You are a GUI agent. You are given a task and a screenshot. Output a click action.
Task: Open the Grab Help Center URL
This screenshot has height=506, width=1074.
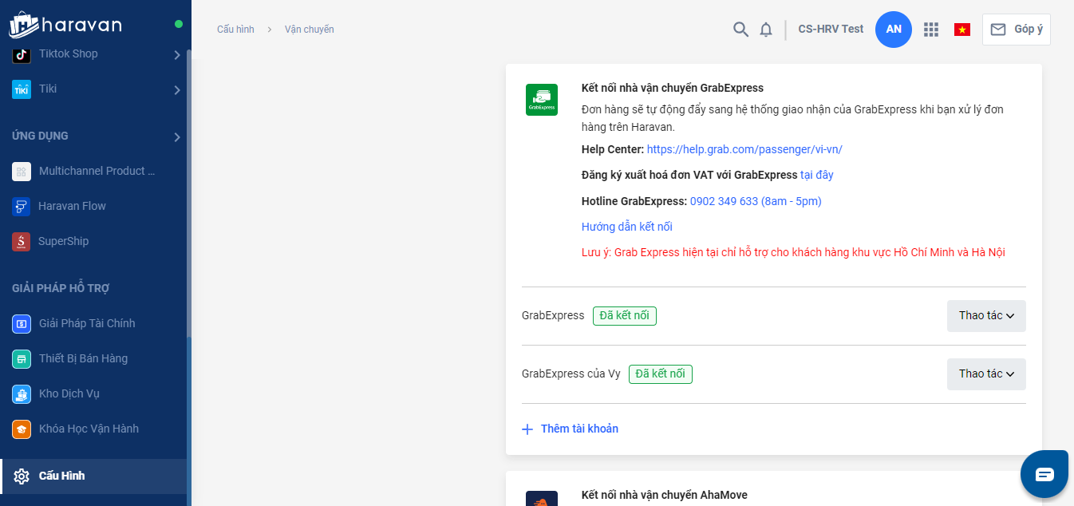(744, 149)
